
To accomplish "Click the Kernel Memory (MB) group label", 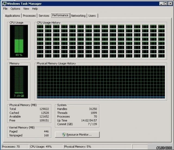I will click(x=22, y=127).
